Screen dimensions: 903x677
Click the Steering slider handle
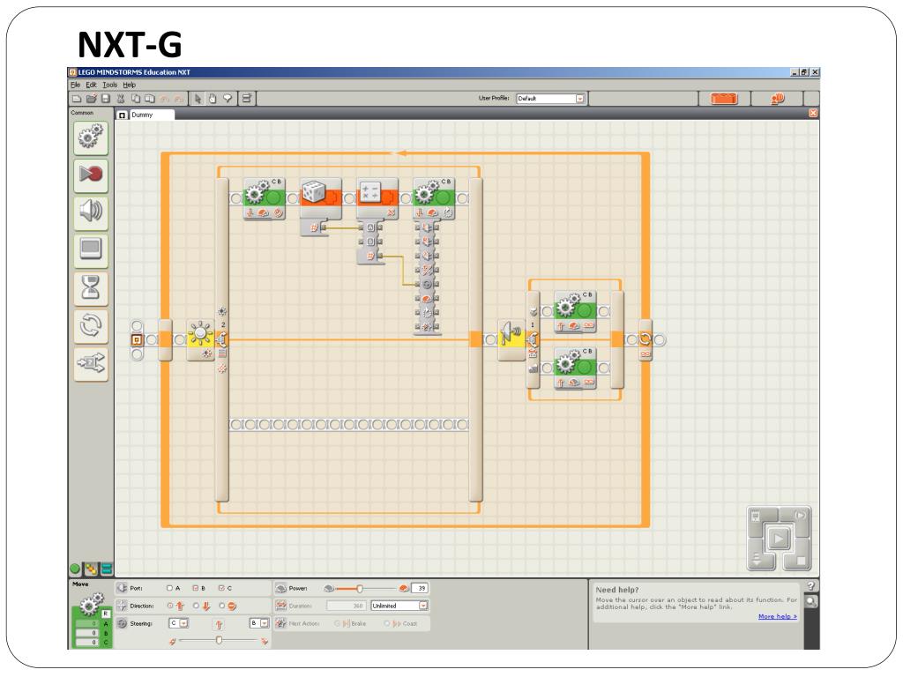click(219, 641)
